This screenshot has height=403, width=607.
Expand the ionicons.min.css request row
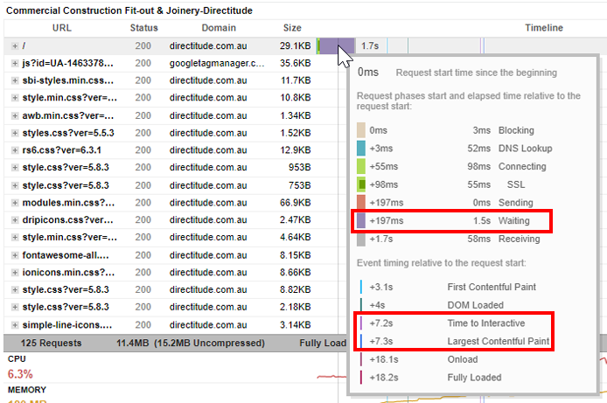15,272
